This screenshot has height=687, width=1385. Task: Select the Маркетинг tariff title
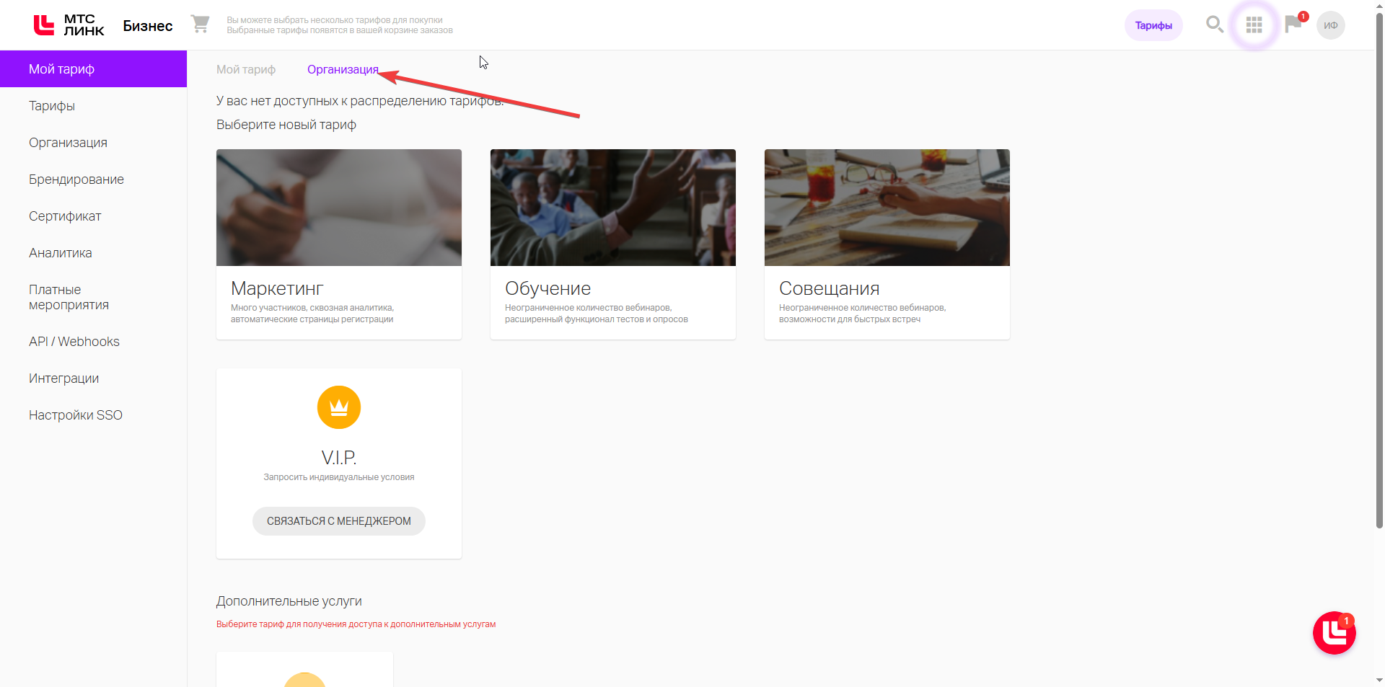pos(277,288)
